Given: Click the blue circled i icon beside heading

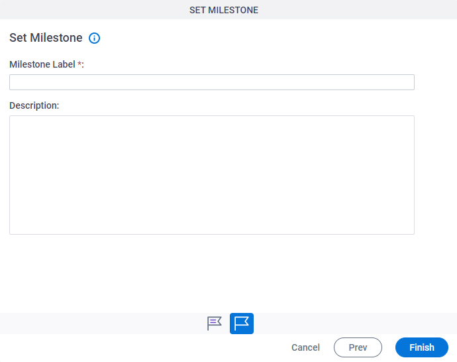Looking at the screenshot, I should click(x=94, y=38).
